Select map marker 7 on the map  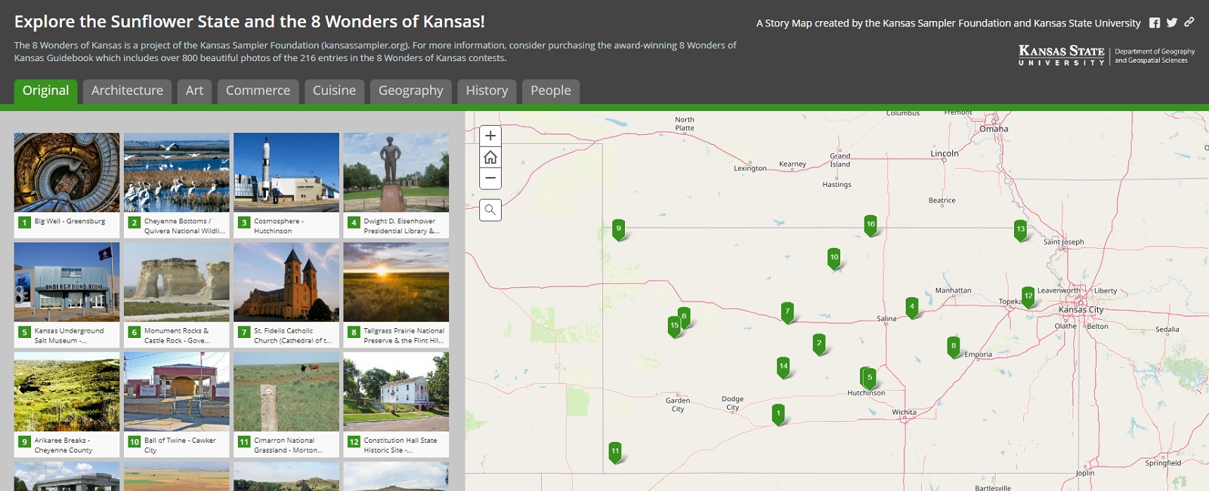point(787,311)
